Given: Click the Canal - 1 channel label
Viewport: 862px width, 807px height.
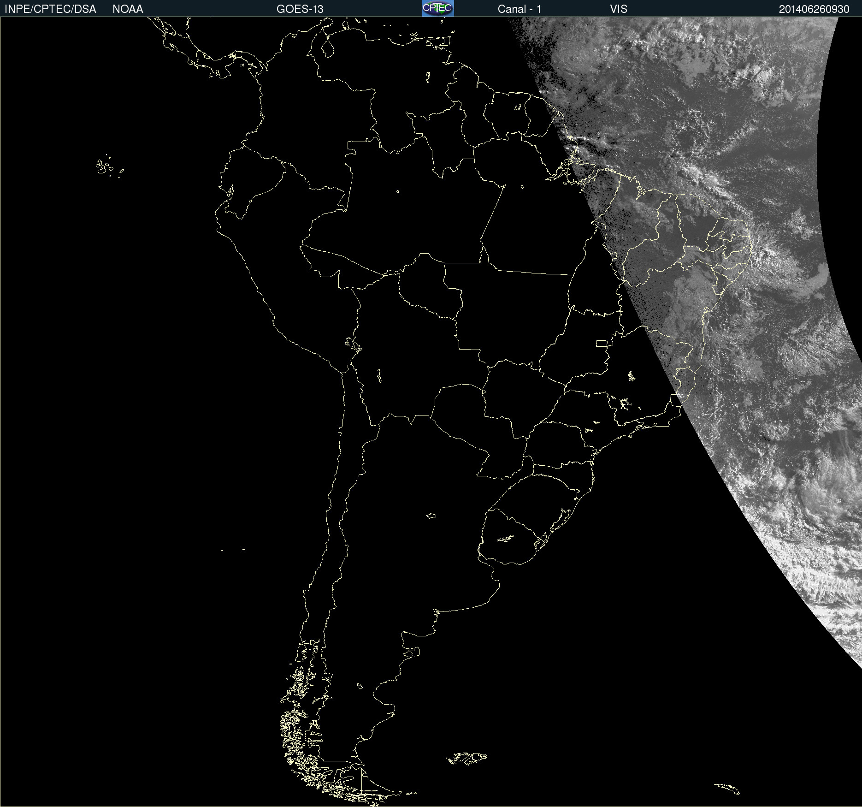Looking at the screenshot, I should point(519,9).
